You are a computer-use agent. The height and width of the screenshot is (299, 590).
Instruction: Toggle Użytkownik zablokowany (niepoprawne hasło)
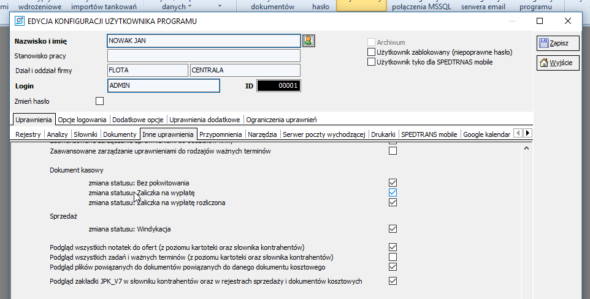coord(372,52)
